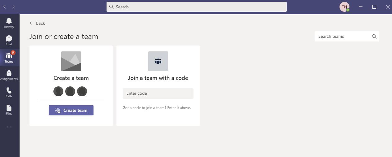Select the Create a team image thumbnail

click(71, 61)
